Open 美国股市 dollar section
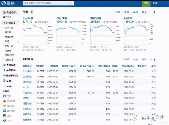 click(x=10, y=70)
